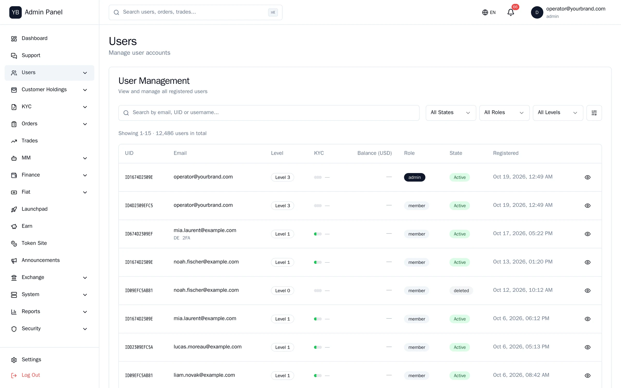
Task: View user ID4D2309EFC5 via eye icon
Action: [588, 206]
